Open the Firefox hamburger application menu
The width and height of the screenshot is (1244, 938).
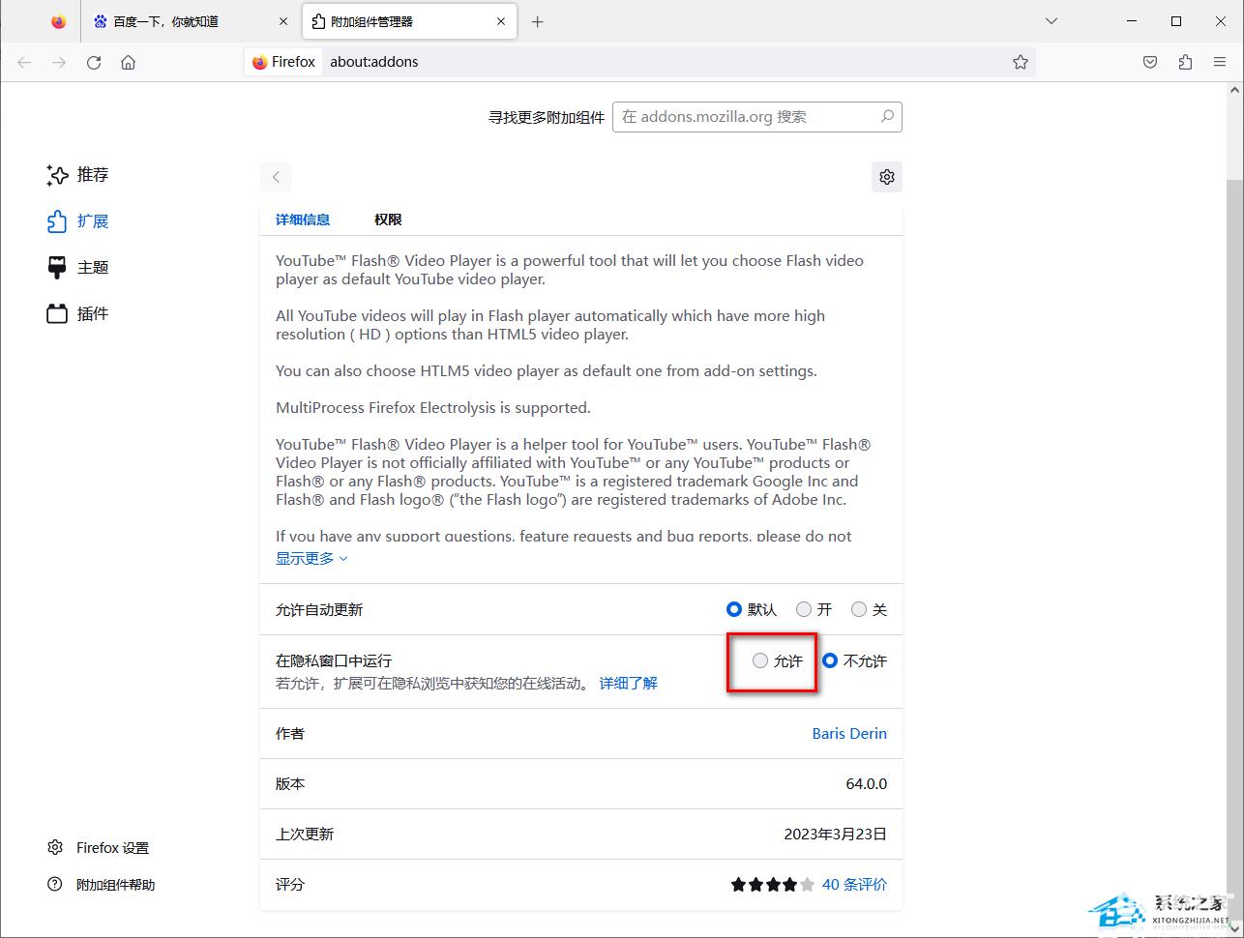click(1220, 62)
